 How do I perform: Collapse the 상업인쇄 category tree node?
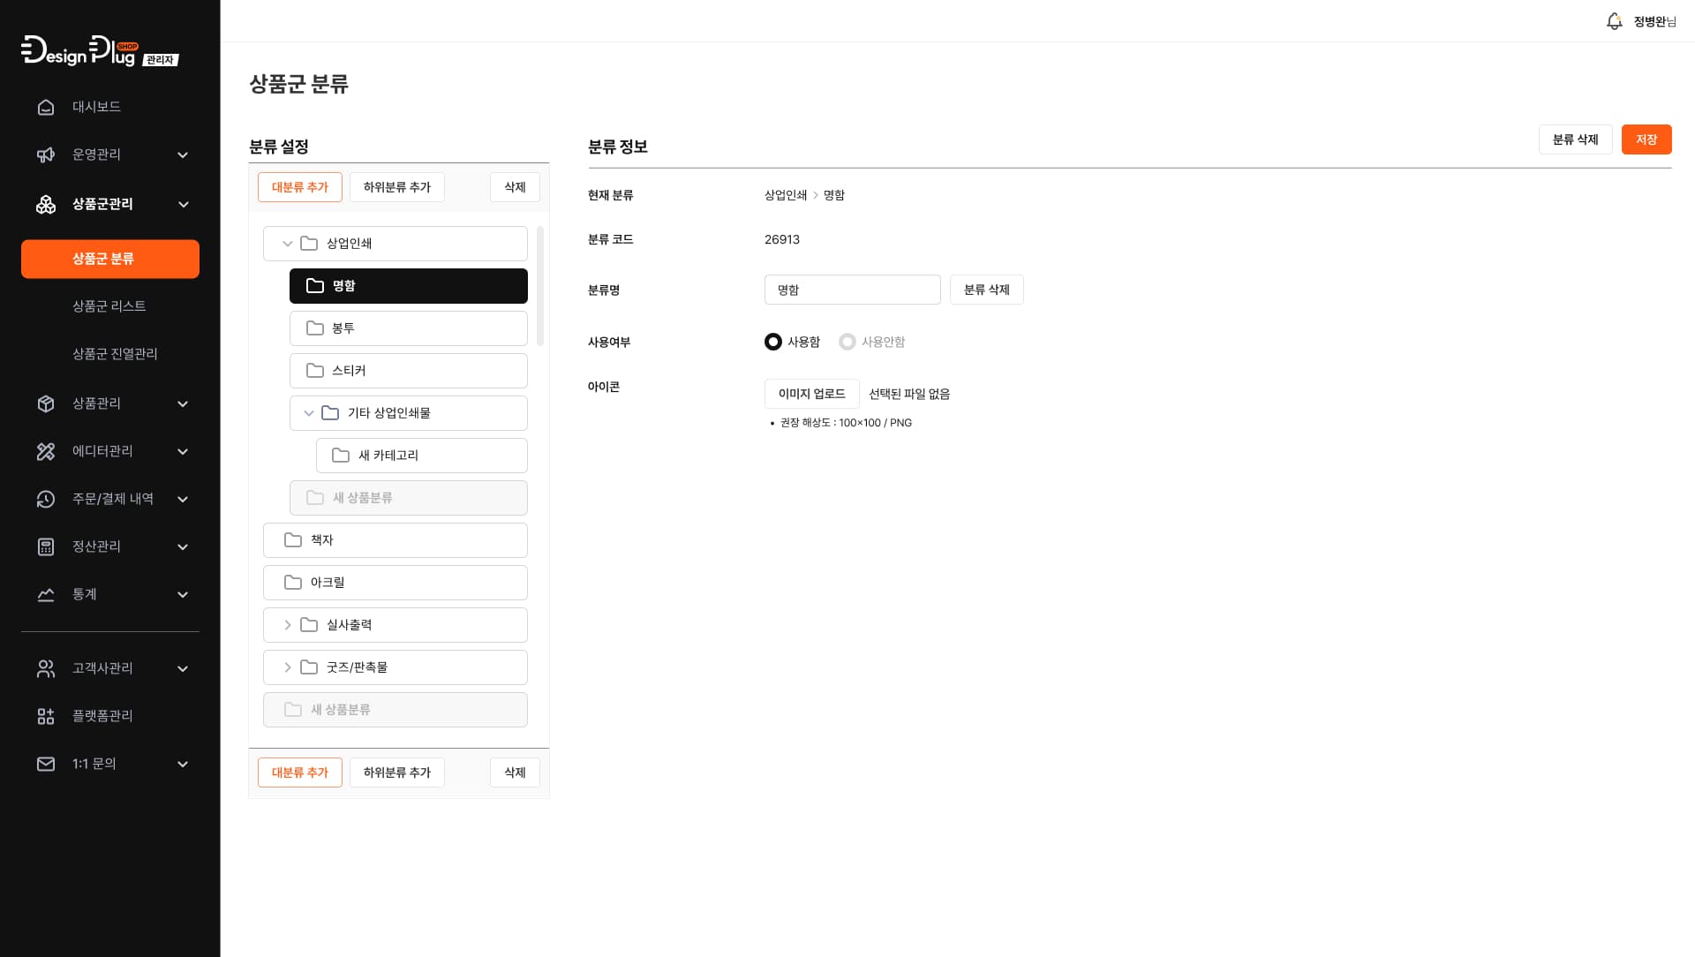pyautogui.click(x=286, y=243)
